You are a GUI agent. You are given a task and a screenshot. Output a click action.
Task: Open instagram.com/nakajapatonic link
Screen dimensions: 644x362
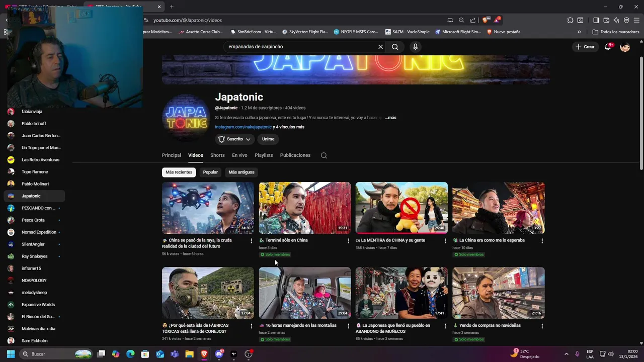pyautogui.click(x=244, y=127)
